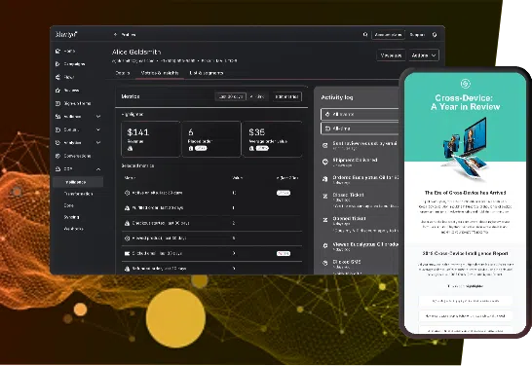This screenshot has height=366, width=532.
Task: Click the Edit metrics button
Action: coord(287,96)
